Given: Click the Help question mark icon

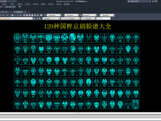Looking at the screenshot, I should [41, 15].
